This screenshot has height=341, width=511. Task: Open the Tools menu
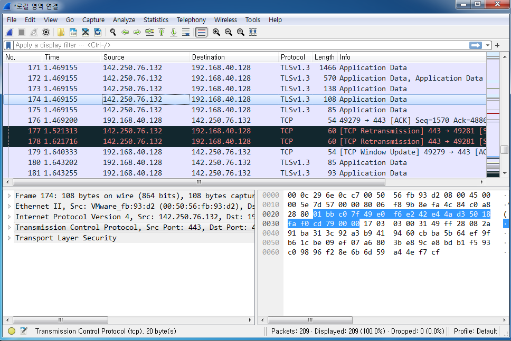click(252, 20)
